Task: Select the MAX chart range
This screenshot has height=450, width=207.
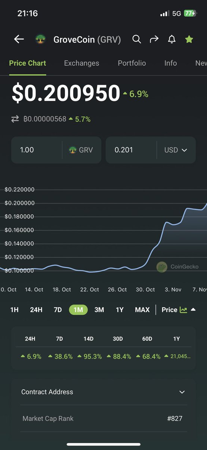Action: [142, 310]
